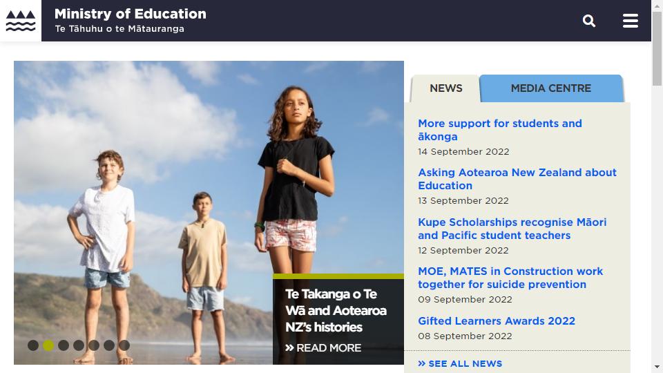Open the Kupe Scholarships news article
Viewport: 663px width, 373px height.
click(512, 229)
